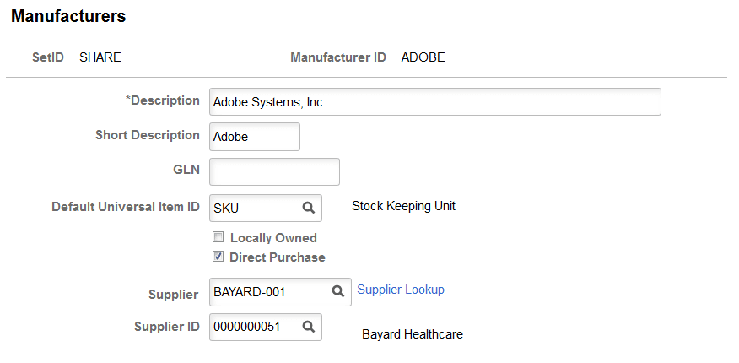The image size is (739, 363).
Task: Click the GLN field label
Action: (186, 170)
